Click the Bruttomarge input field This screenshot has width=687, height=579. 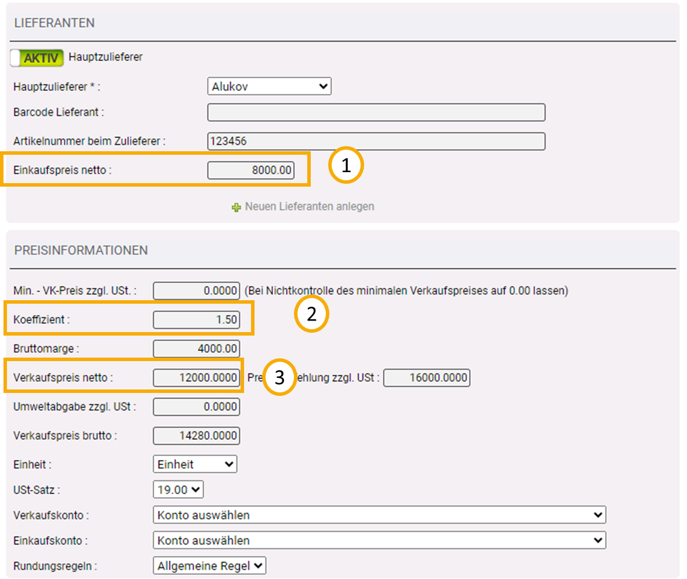(x=196, y=349)
